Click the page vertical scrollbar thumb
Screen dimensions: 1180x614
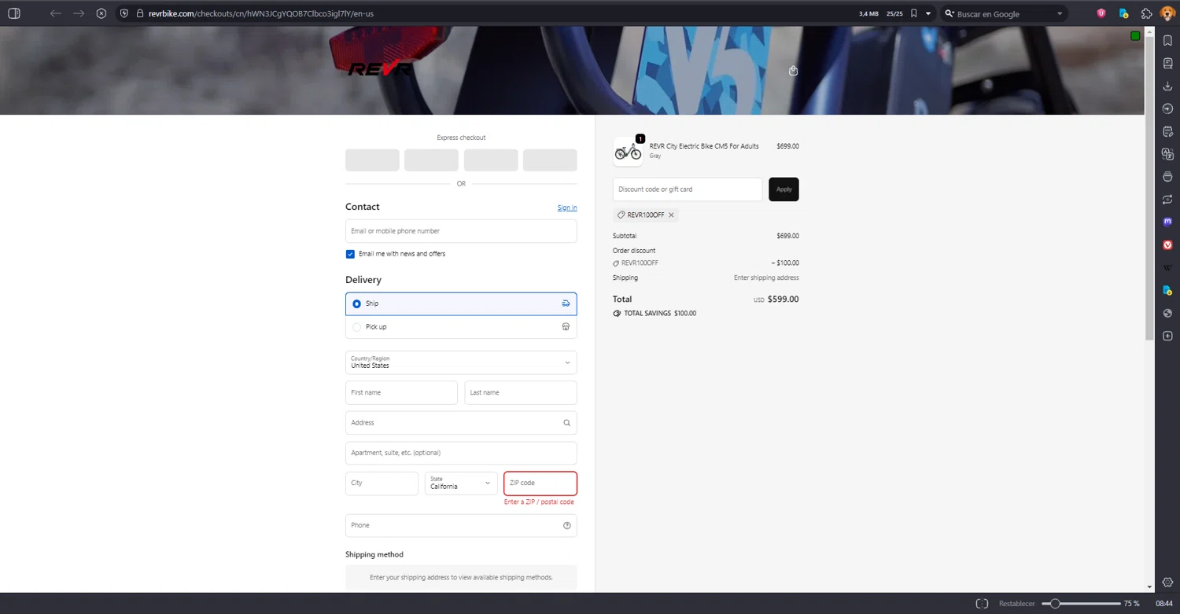pyautogui.click(x=1149, y=189)
